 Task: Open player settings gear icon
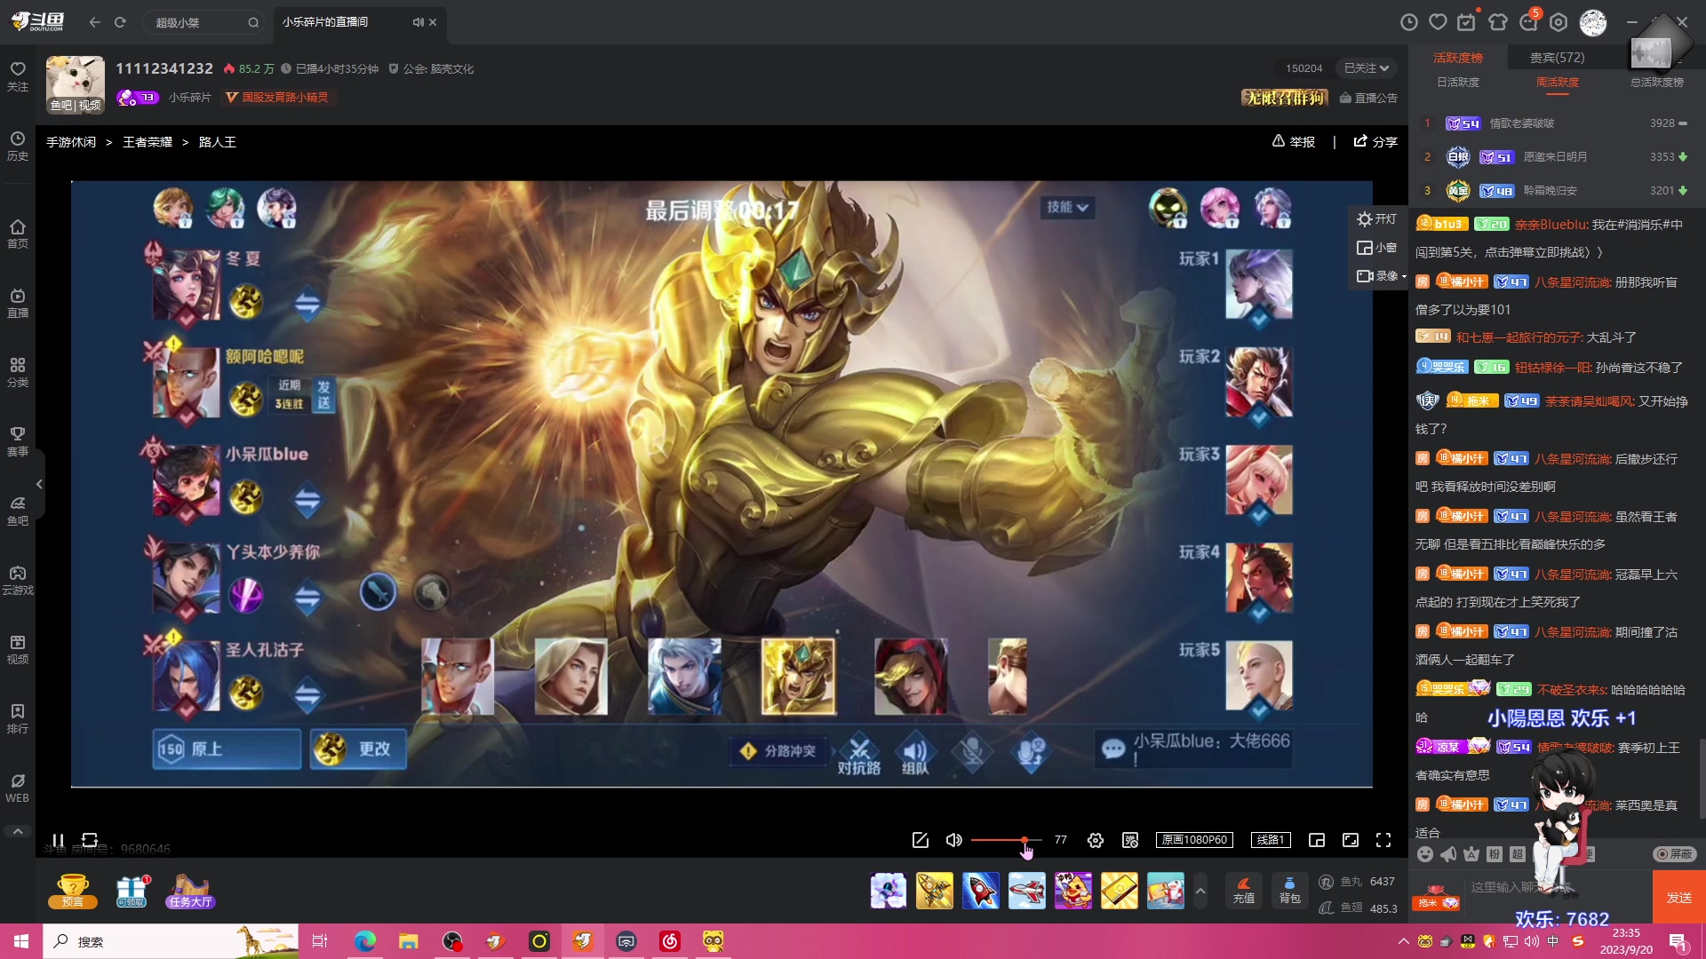point(1096,840)
